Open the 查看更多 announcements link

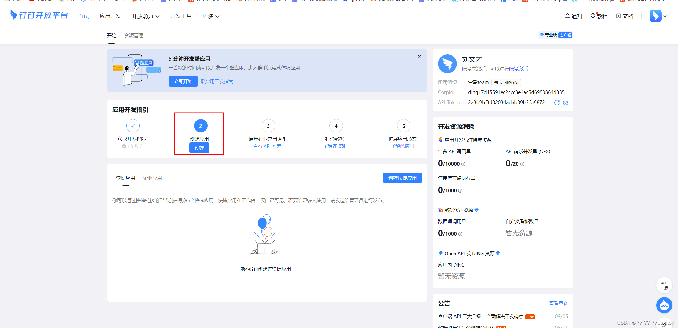tap(558, 303)
